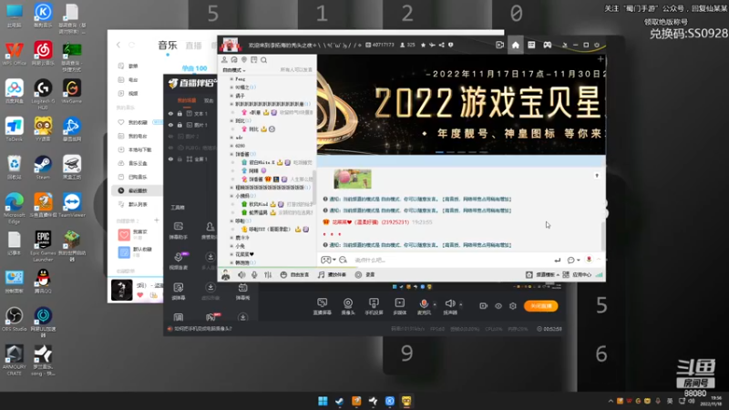Open the settings gear in streaming toolbar
The image size is (729, 410).
coord(513,306)
